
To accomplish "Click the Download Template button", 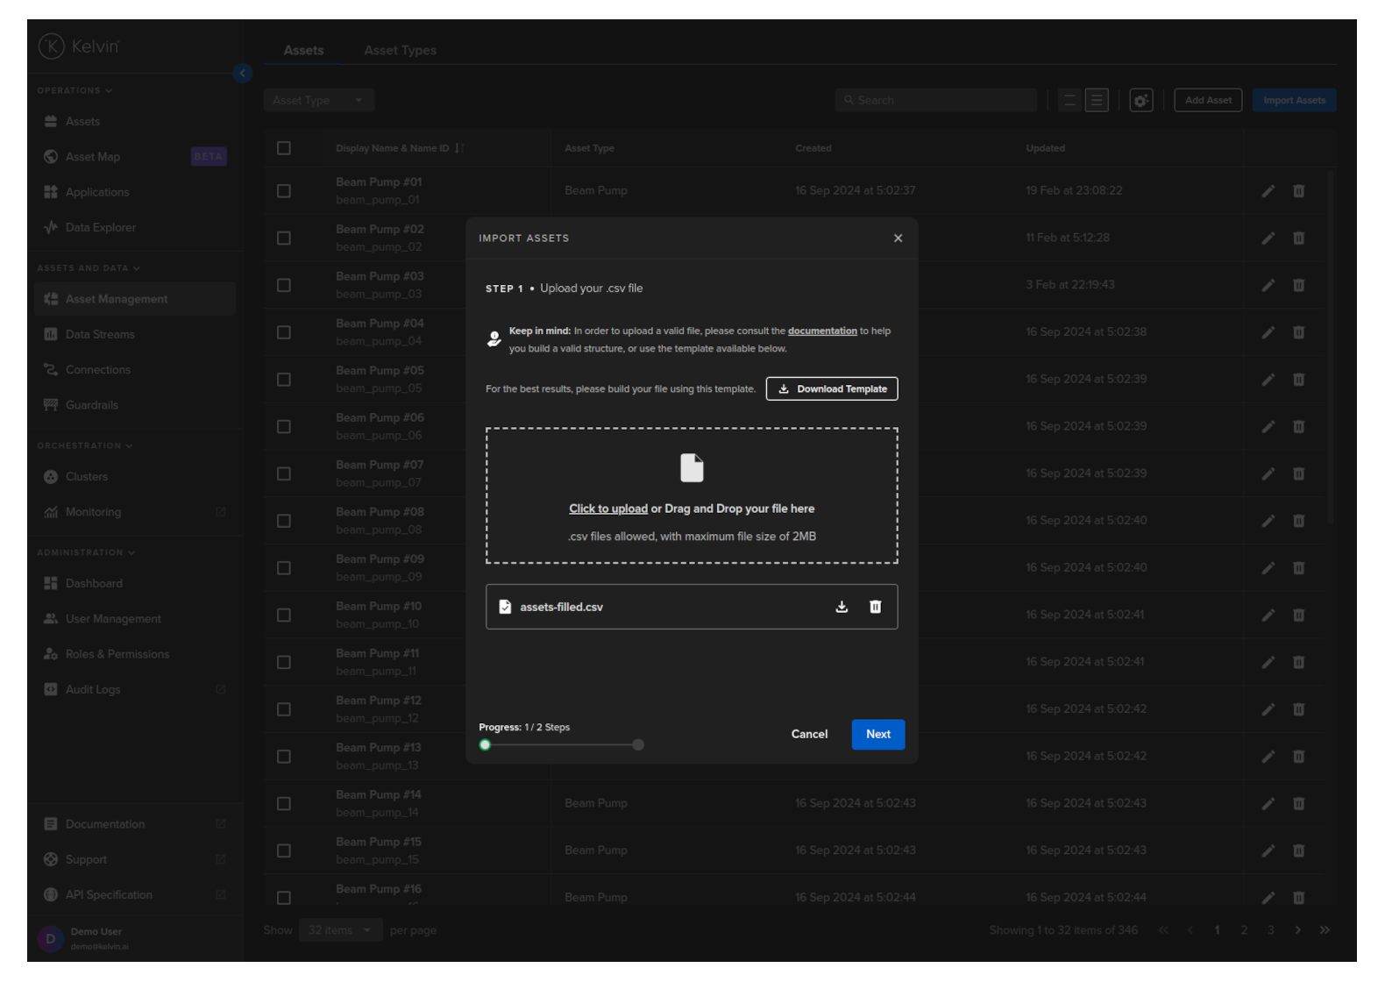I will (832, 389).
